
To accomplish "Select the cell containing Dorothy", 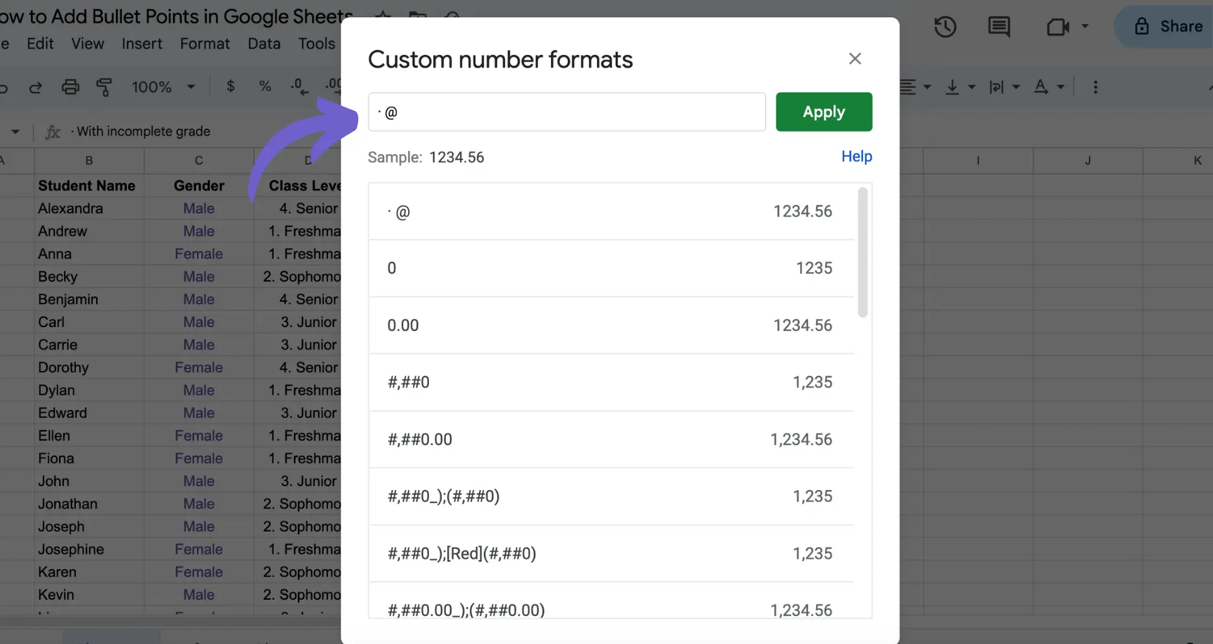I will pos(89,367).
